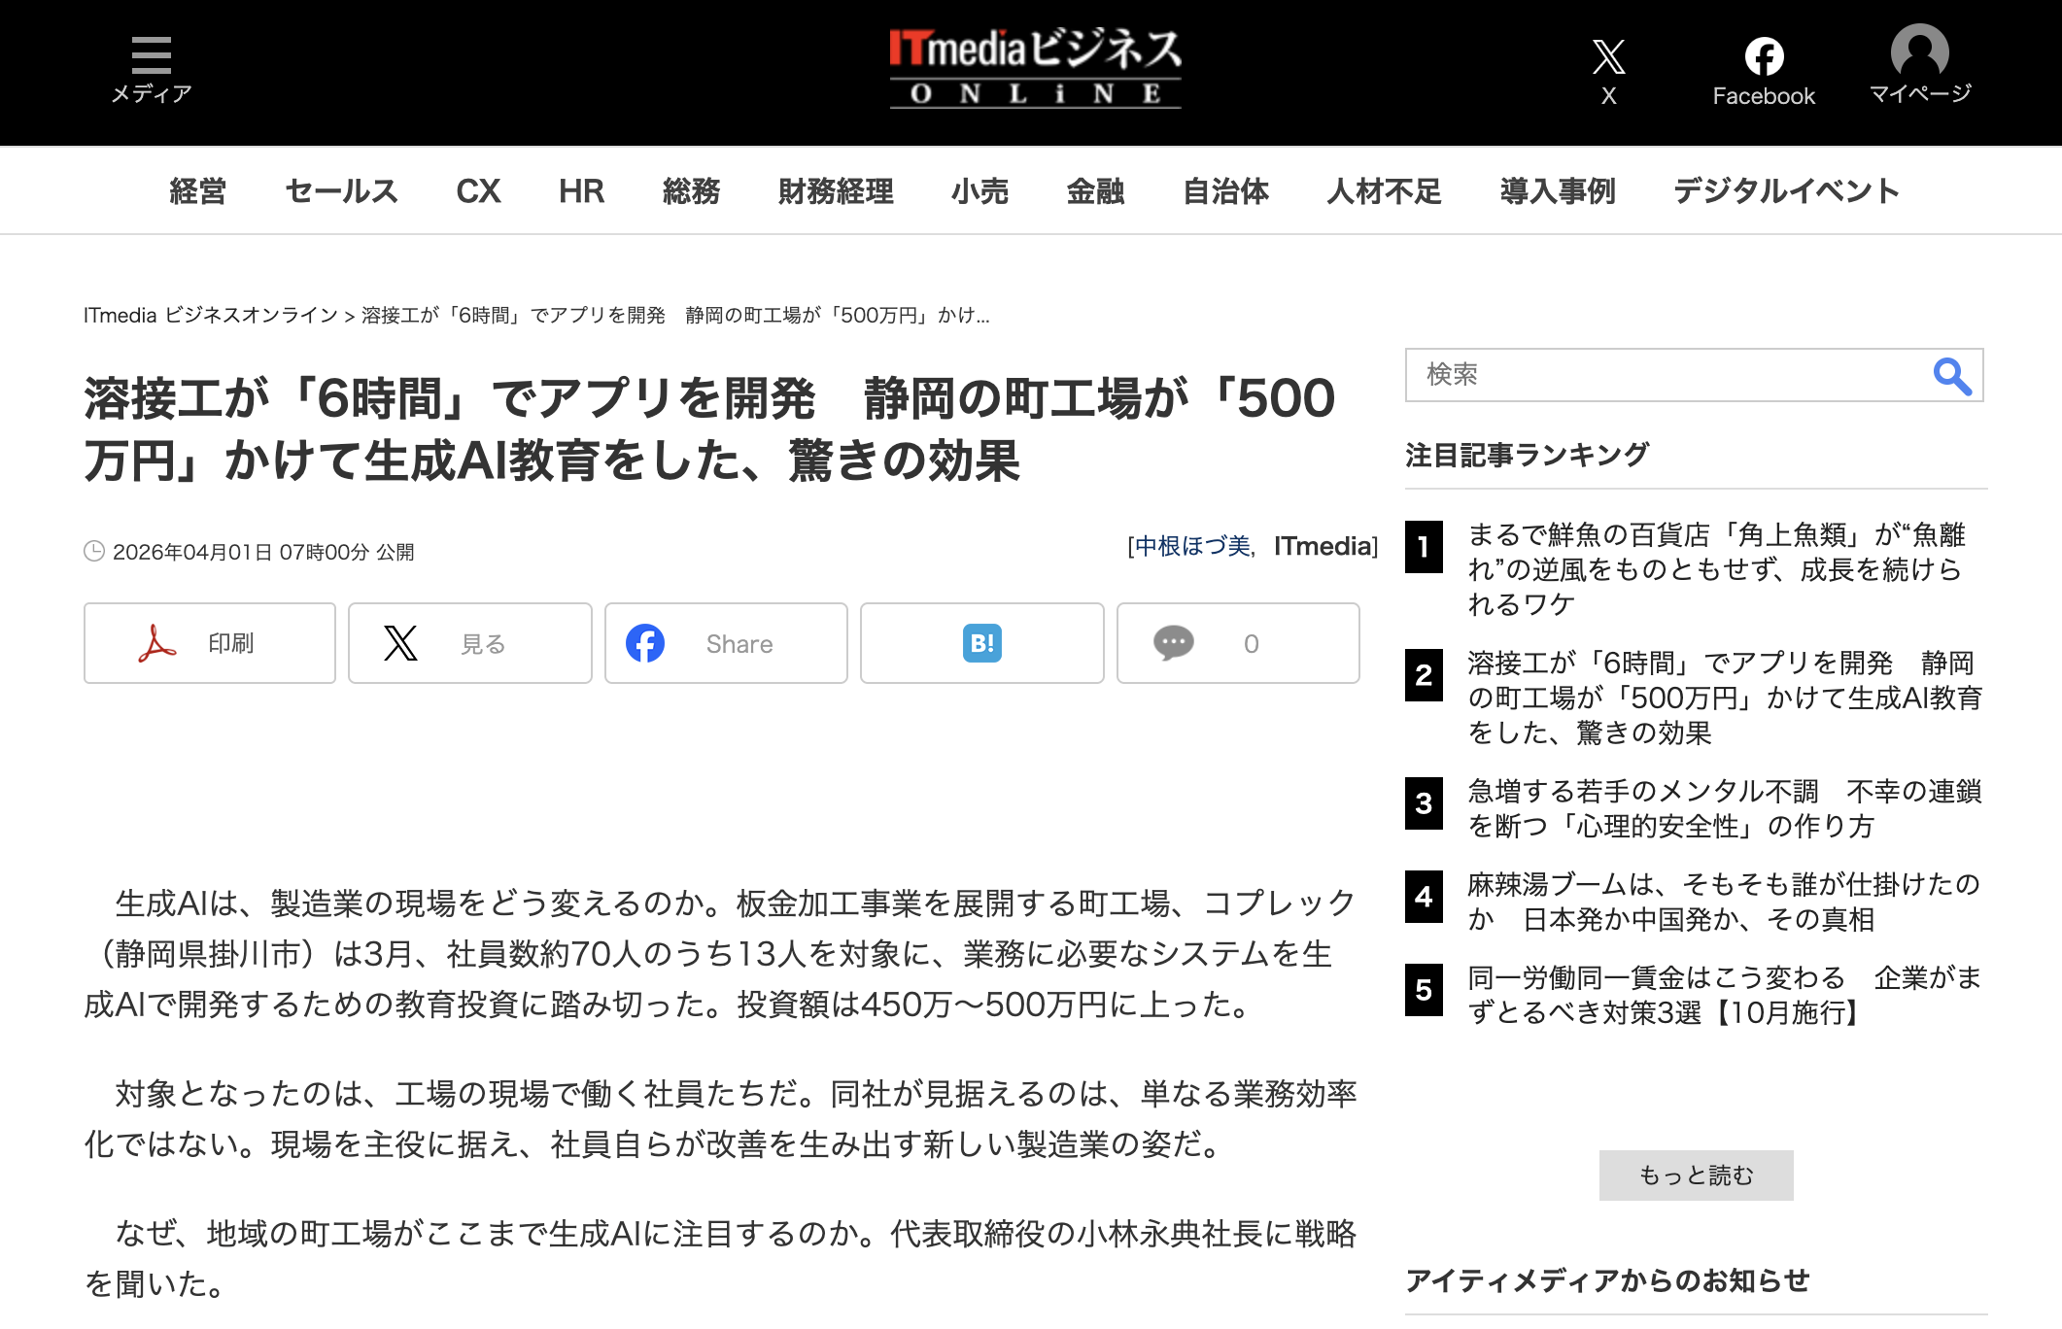Share article via X 見る button
Screen dimensions: 2062x1329
coord(470,643)
